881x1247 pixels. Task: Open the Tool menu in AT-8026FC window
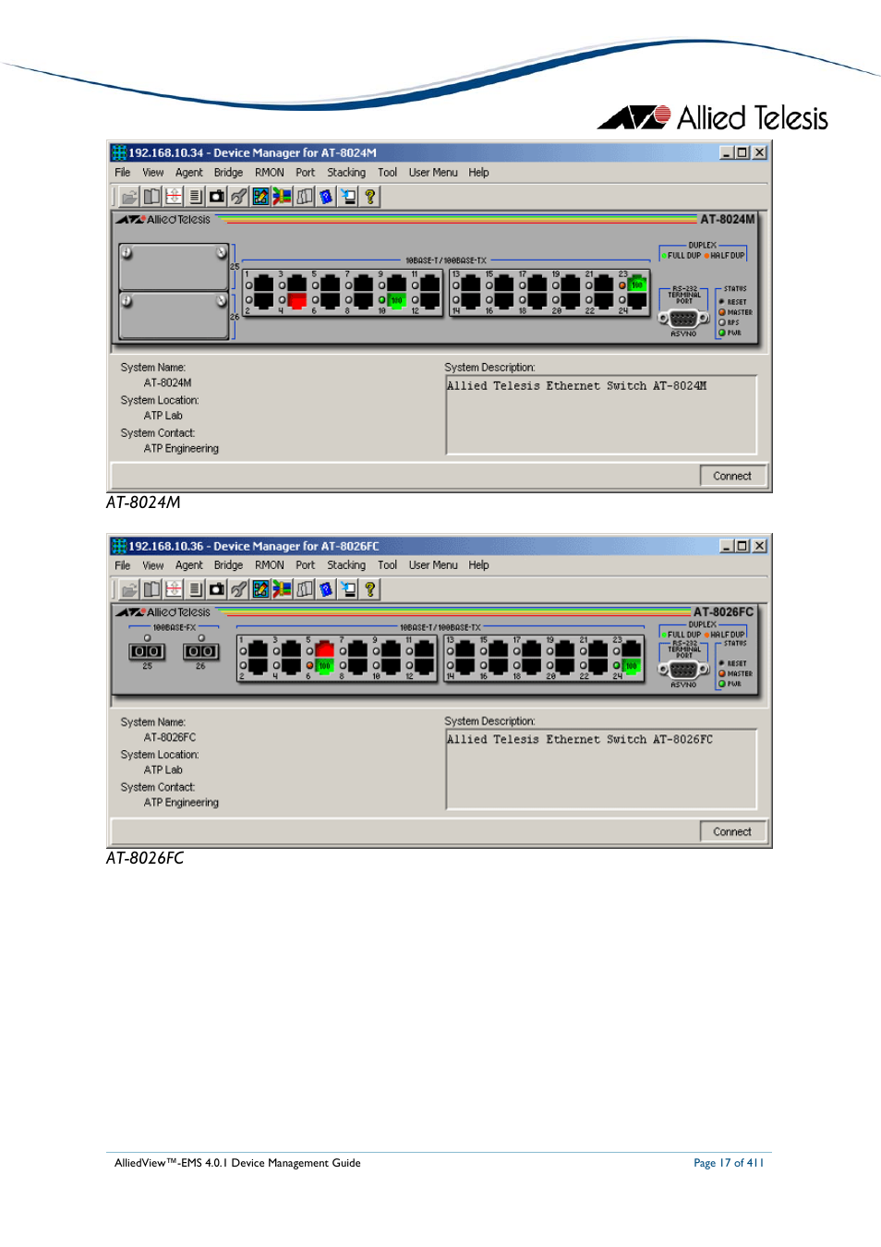pos(388,565)
